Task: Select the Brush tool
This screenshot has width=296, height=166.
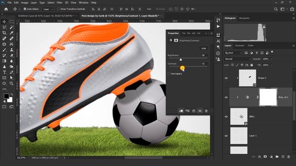Action: click(x=4, y=50)
